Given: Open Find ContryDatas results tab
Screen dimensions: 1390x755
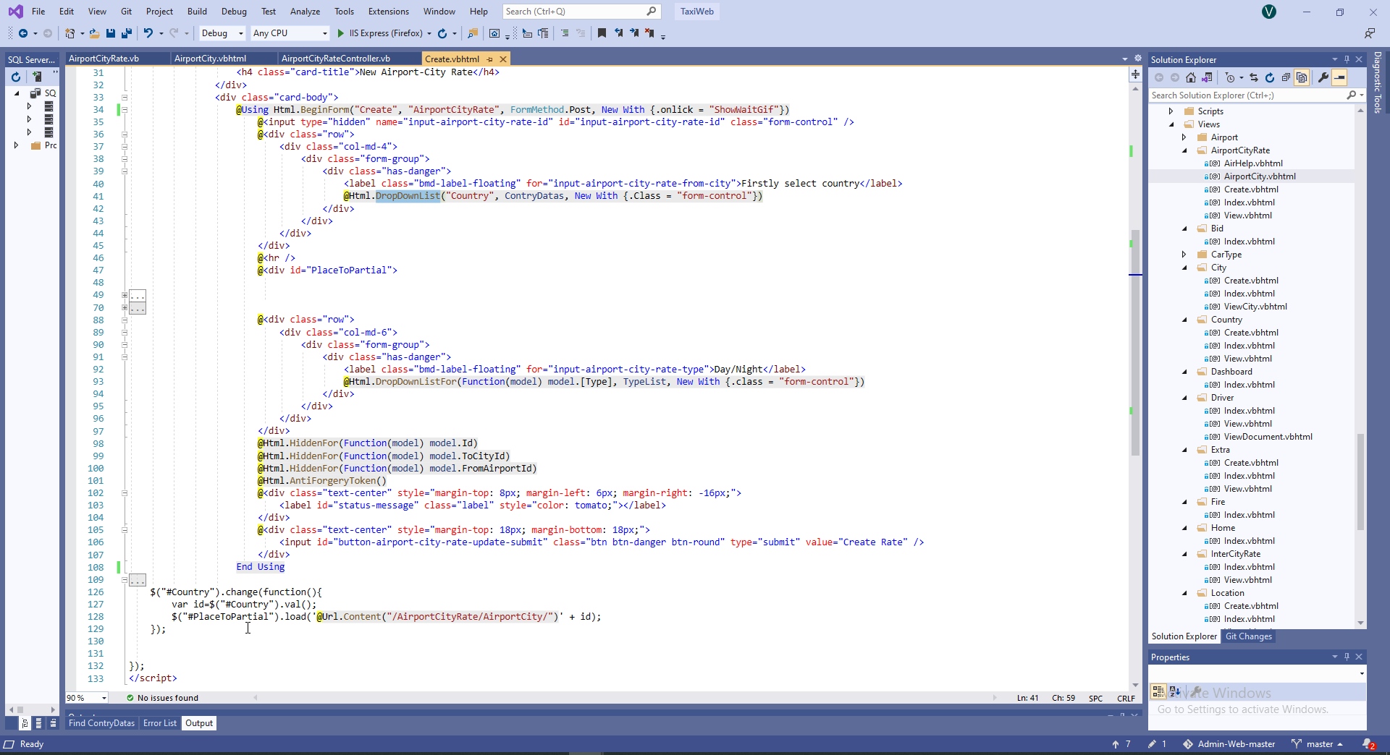Looking at the screenshot, I should tap(101, 723).
